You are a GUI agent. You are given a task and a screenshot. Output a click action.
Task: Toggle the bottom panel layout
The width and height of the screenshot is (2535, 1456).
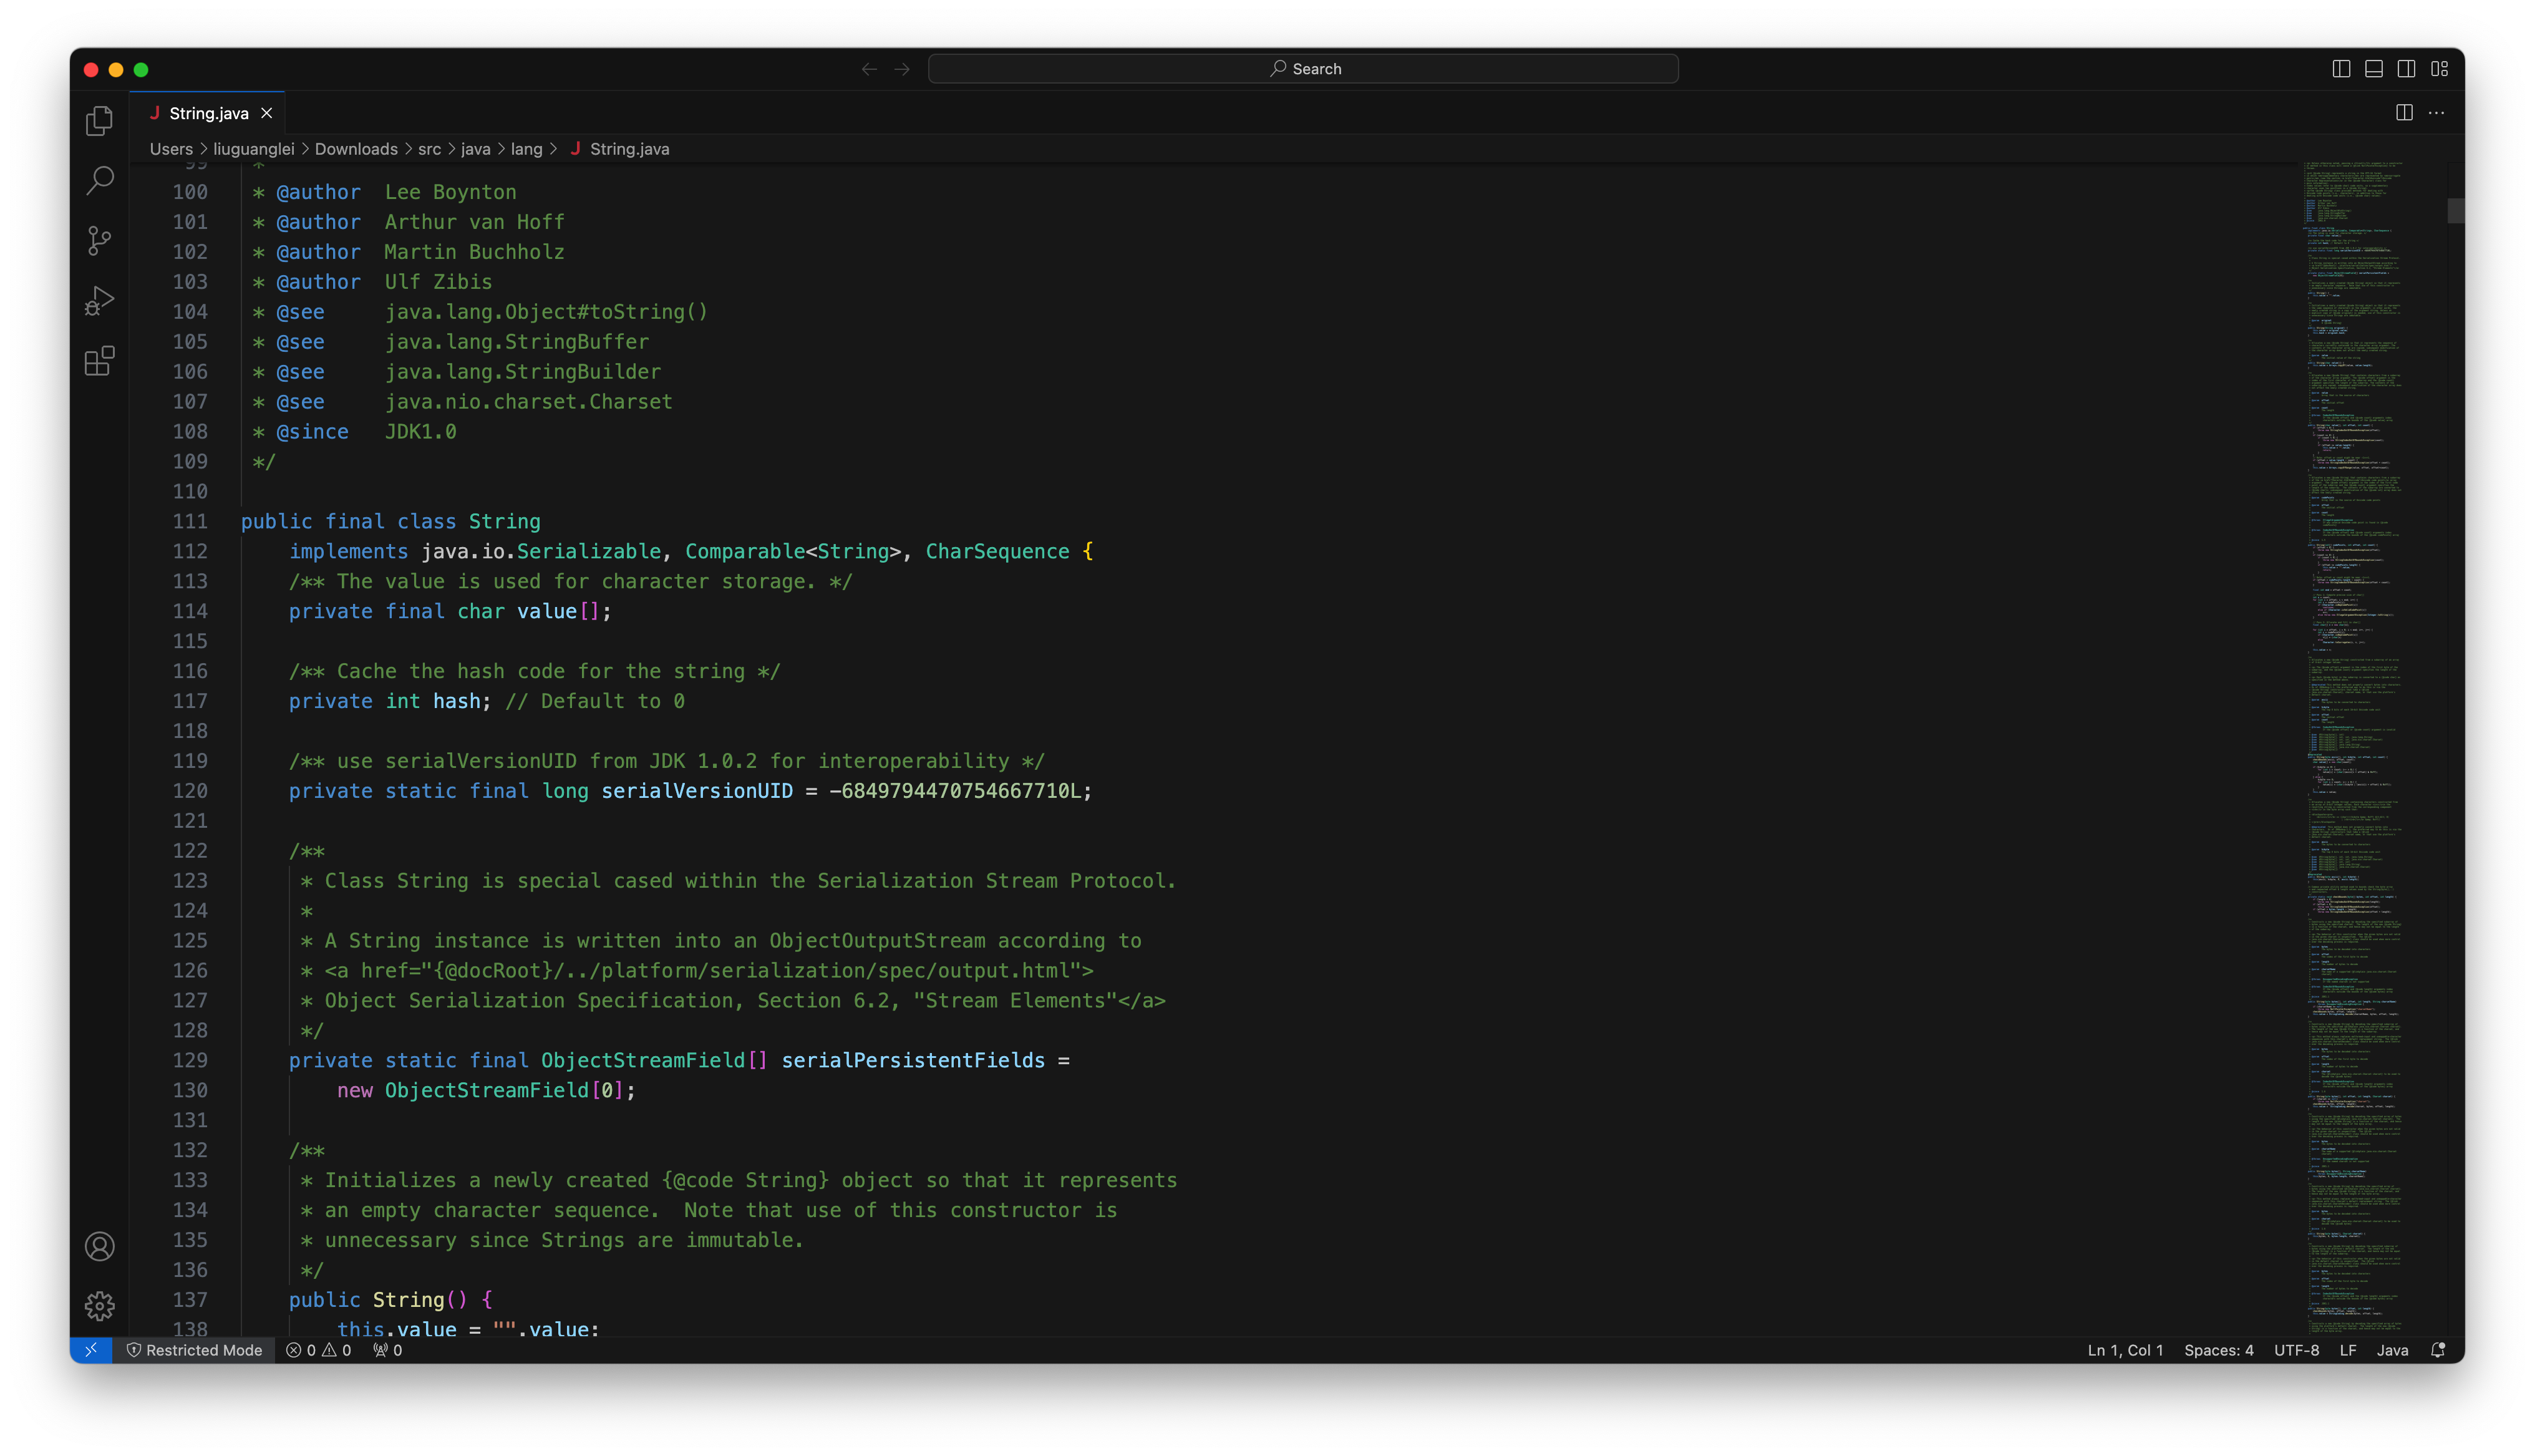click(2374, 69)
